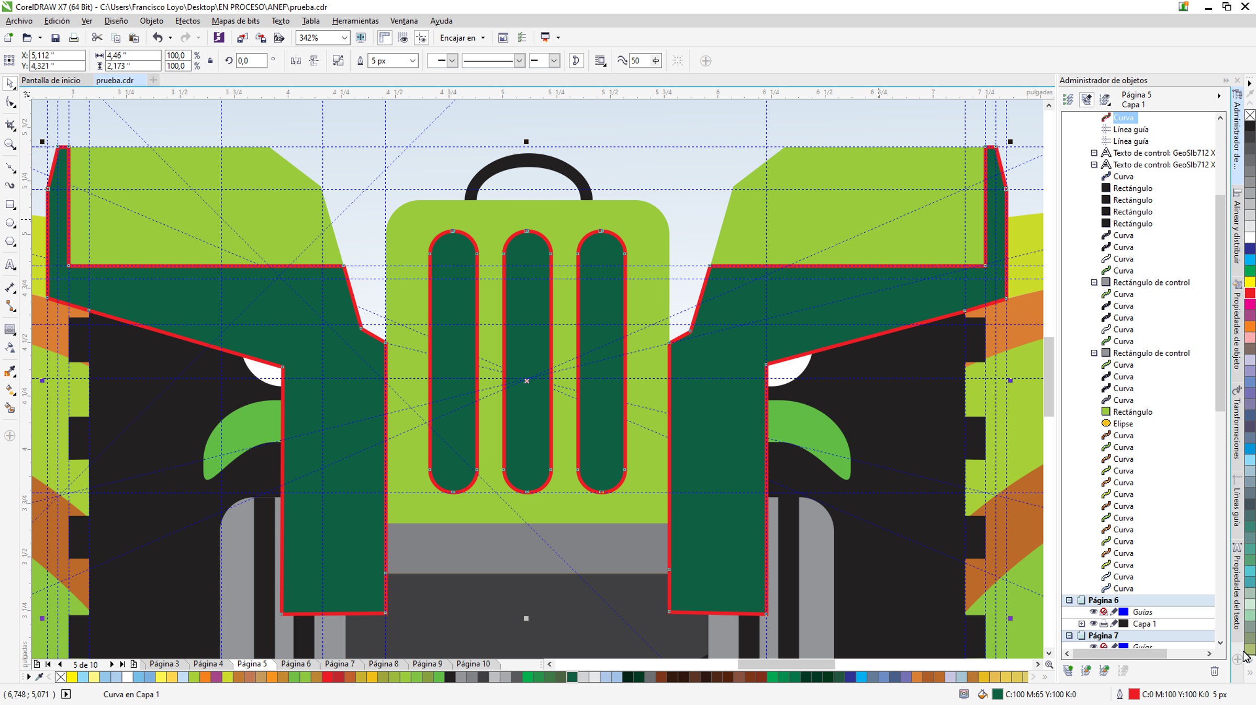Viewport: 1256px width, 705px height.
Task: Select the Rectangle tool
Action: (x=10, y=204)
